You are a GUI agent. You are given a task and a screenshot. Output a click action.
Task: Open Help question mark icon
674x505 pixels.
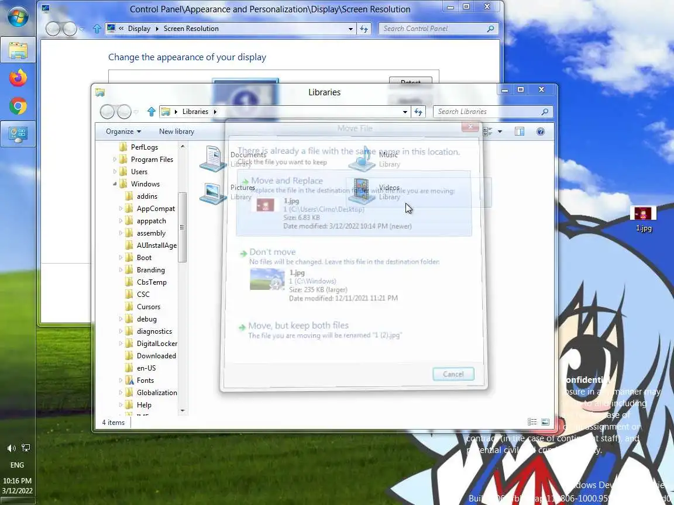click(x=541, y=132)
